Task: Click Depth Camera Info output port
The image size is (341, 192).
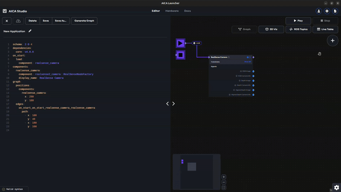Action: coord(253,85)
